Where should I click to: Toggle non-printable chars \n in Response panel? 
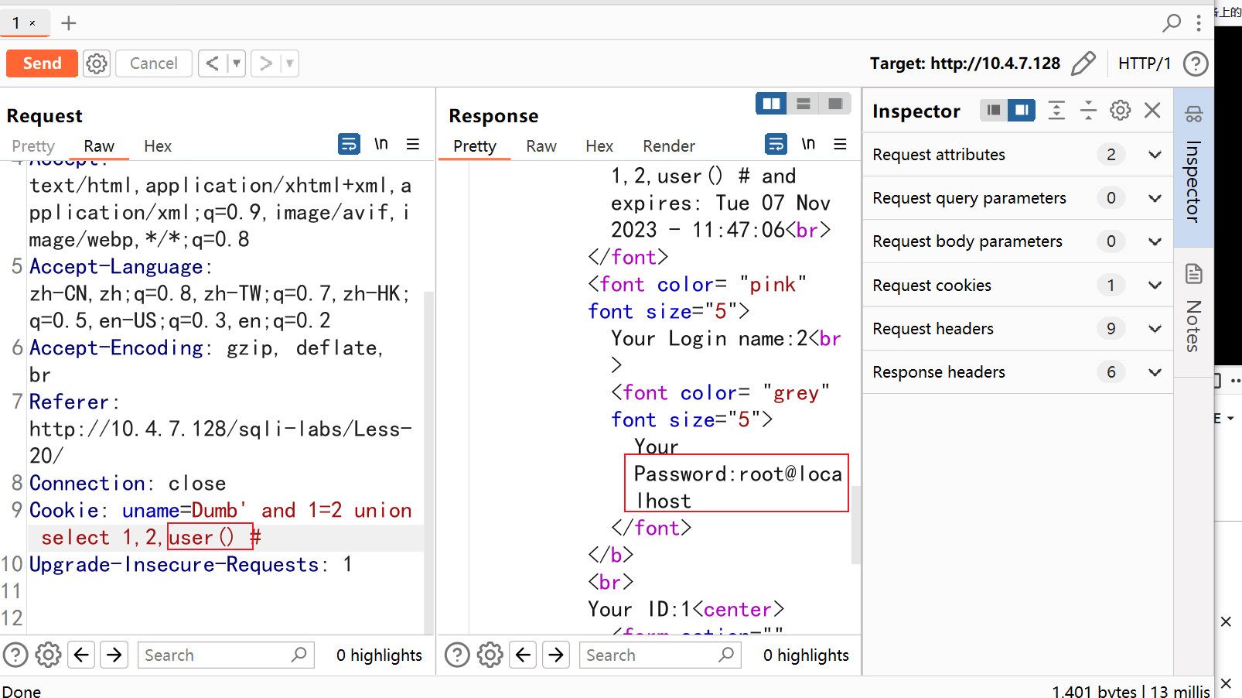(808, 144)
